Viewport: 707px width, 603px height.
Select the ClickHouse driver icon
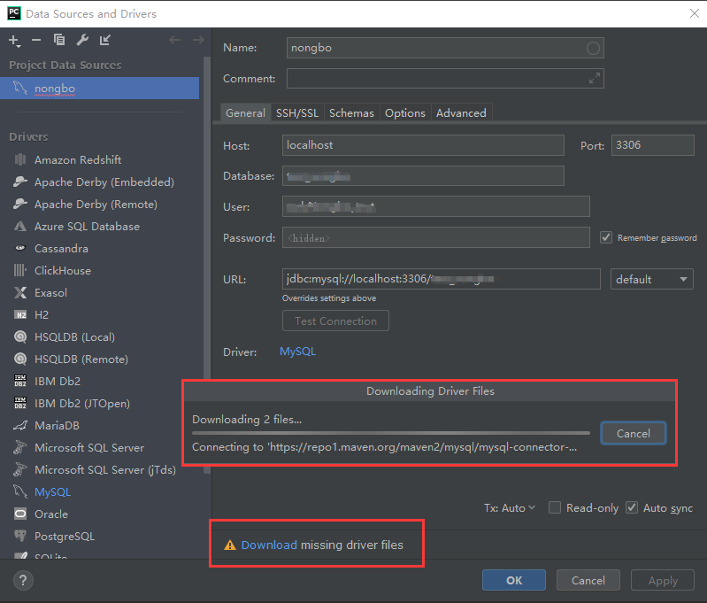point(19,270)
